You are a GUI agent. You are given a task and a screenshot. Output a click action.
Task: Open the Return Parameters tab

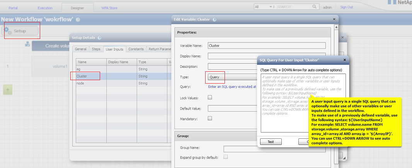[x=160, y=49]
